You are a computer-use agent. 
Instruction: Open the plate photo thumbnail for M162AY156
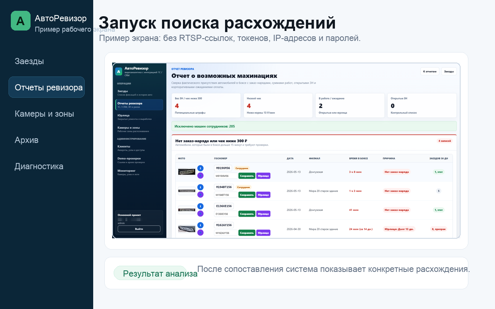(x=186, y=229)
